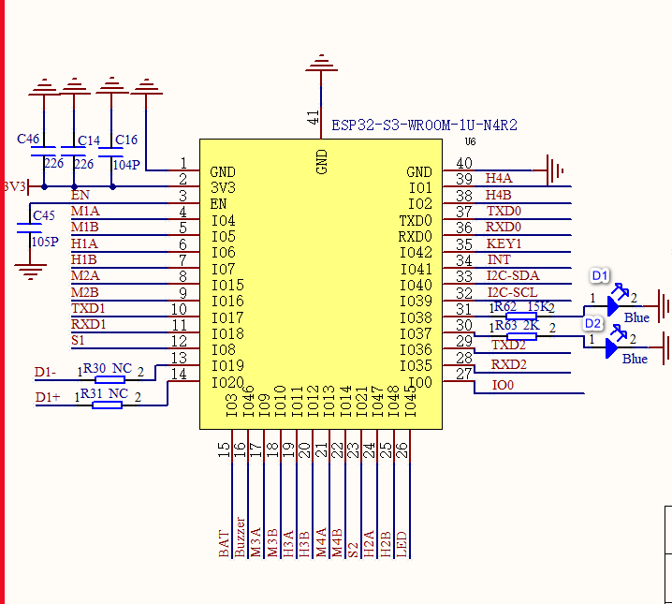Select the C16 capacitor symbol
The image size is (672, 604).
pos(111,153)
